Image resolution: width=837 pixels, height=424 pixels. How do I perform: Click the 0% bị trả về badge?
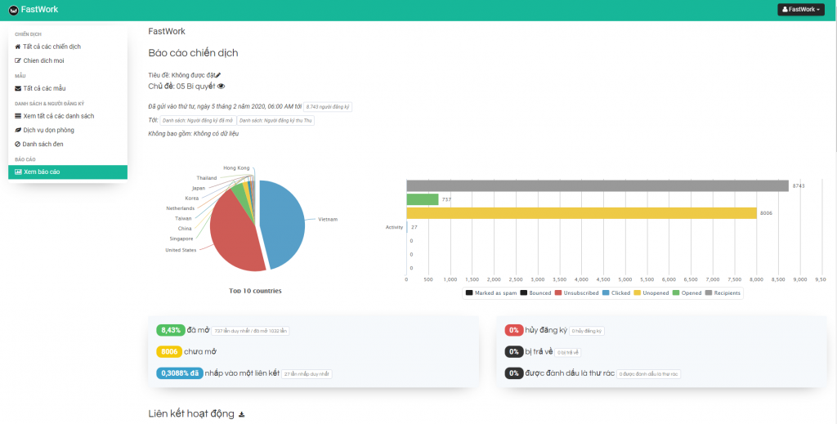513,352
